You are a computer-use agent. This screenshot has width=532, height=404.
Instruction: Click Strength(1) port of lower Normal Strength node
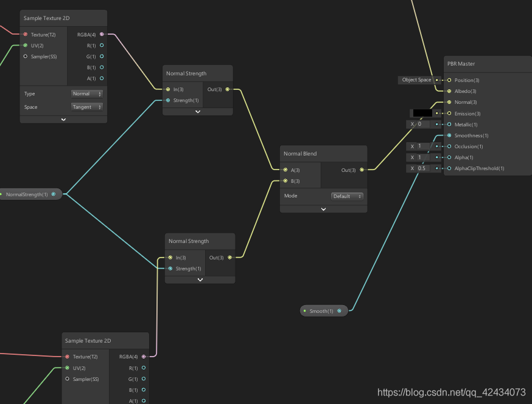[x=170, y=269]
